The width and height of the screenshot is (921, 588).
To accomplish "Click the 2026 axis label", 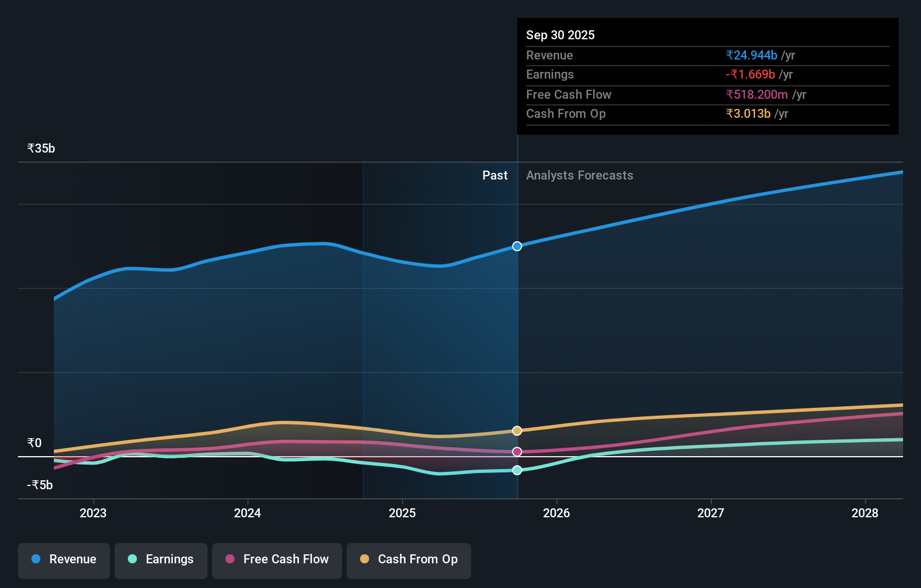I will (556, 513).
